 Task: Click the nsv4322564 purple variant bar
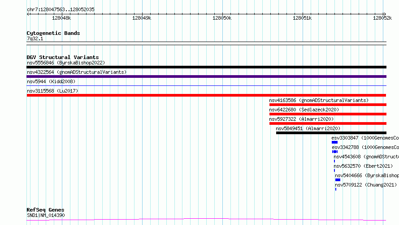[x=206, y=76]
